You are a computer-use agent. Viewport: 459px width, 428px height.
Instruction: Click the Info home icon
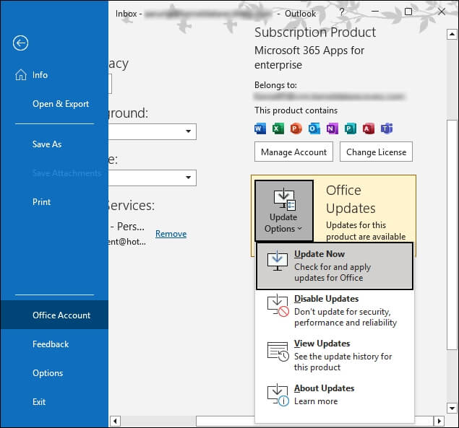(x=21, y=75)
